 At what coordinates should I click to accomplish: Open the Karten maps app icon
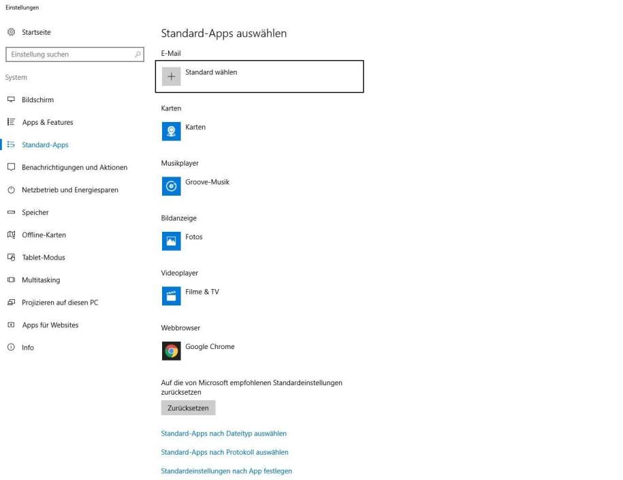[171, 127]
